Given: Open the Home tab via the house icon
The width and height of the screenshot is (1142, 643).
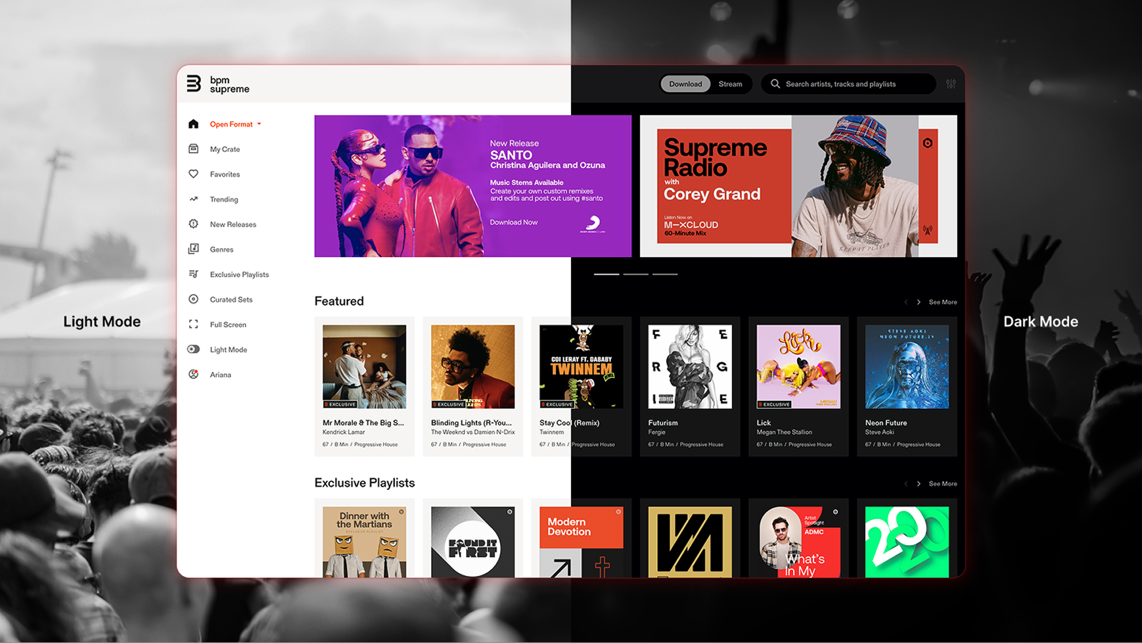Looking at the screenshot, I should pyautogui.click(x=193, y=123).
